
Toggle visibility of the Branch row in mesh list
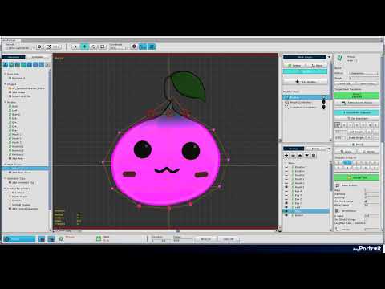(286, 215)
